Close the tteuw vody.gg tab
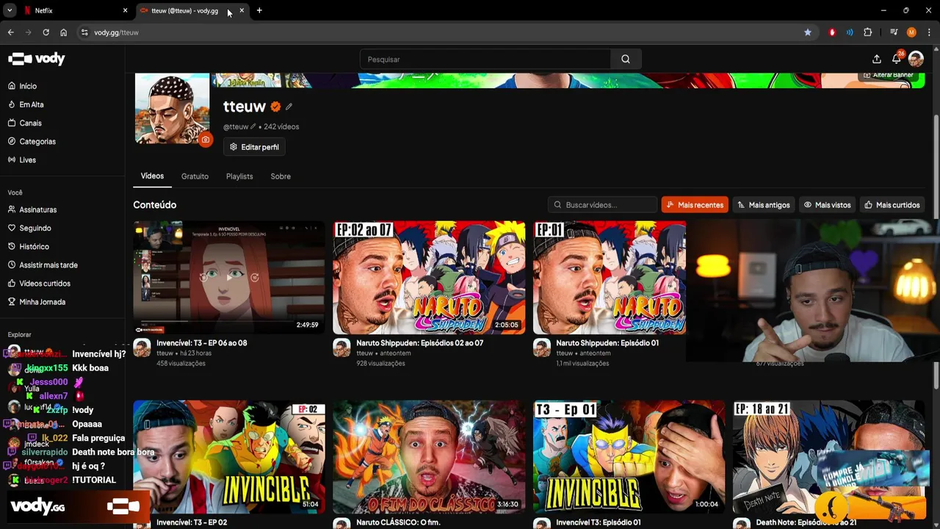940x529 pixels. click(241, 10)
